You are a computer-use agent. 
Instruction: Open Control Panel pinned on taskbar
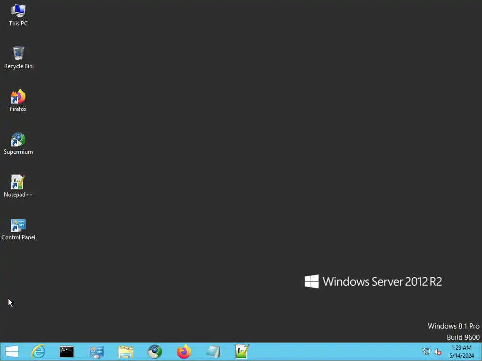(96, 352)
